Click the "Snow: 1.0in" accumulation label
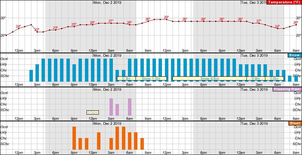The height and width of the screenshot is (155, 302). coord(151,79)
